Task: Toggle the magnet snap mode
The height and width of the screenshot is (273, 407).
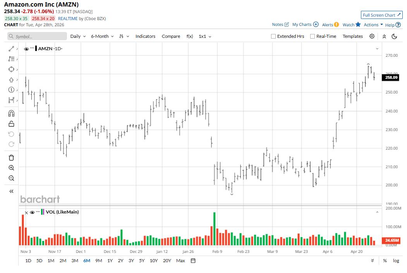Action: pyautogui.click(x=11, y=114)
